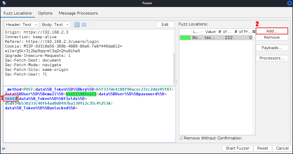Click the help icon at bottom left
The image size is (293, 154).
click(4, 149)
